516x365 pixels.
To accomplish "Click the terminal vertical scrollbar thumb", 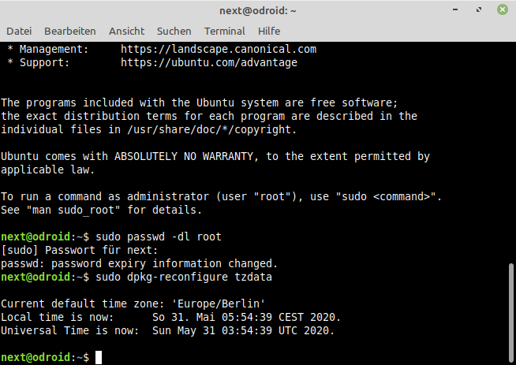I will (x=511, y=312).
